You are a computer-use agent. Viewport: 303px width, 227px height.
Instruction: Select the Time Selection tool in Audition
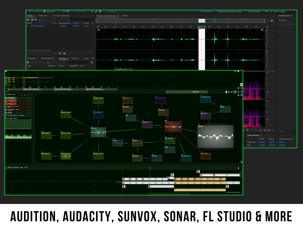coord(85,12)
